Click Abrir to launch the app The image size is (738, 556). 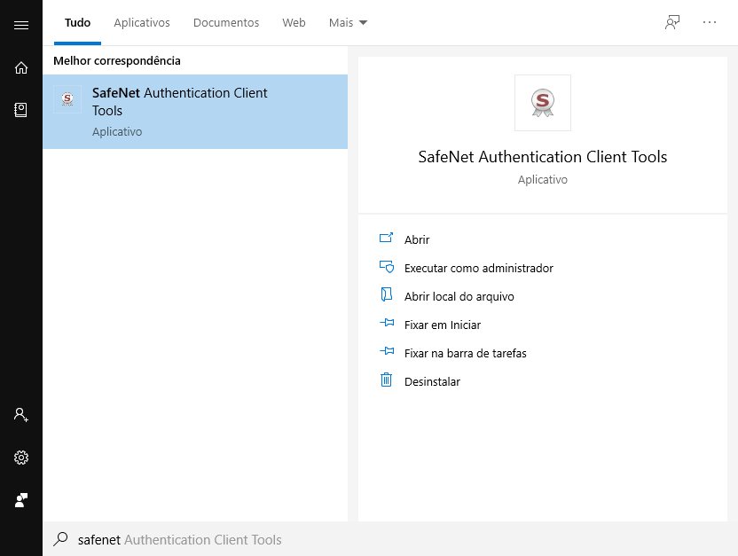[417, 239]
